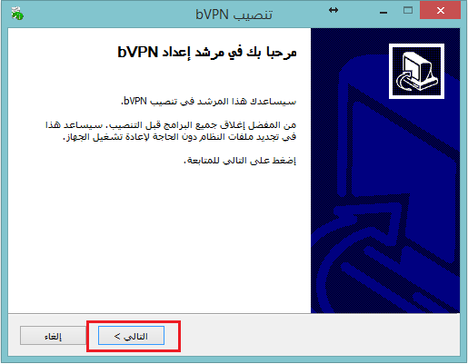Click the computer setup icon in blue banner
The image size is (468, 364).
pos(416,71)
